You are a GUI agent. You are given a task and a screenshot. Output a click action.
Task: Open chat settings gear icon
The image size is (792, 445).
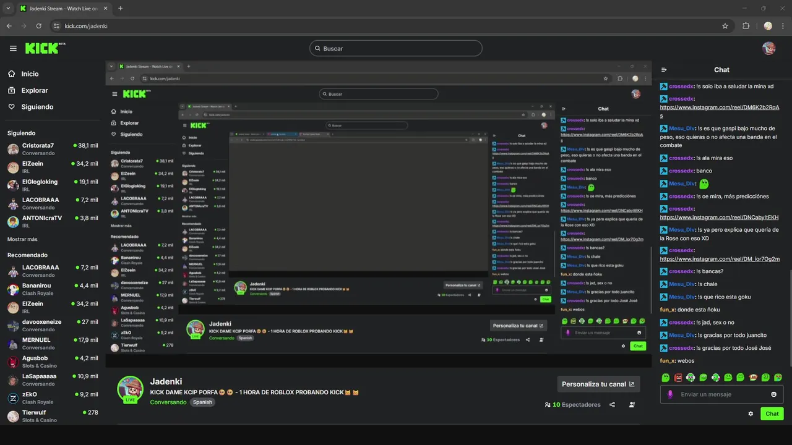click(751, 413)
